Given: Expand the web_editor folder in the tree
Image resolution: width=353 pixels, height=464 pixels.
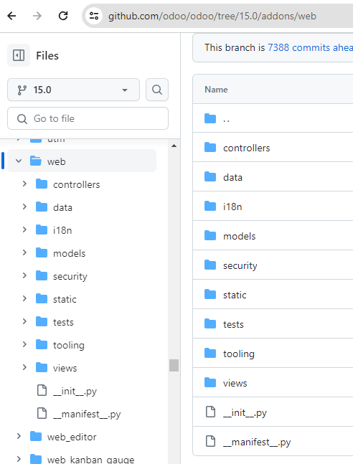Looking at the screenshot, I should [19, 436].
